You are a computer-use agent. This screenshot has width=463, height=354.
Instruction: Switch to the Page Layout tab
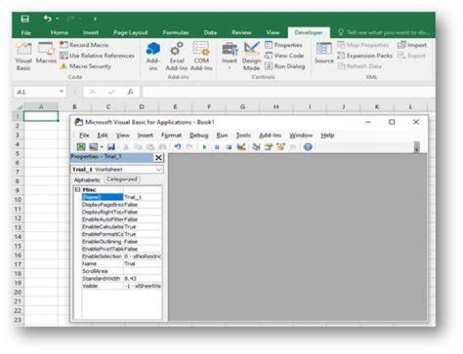coord(131,33)
